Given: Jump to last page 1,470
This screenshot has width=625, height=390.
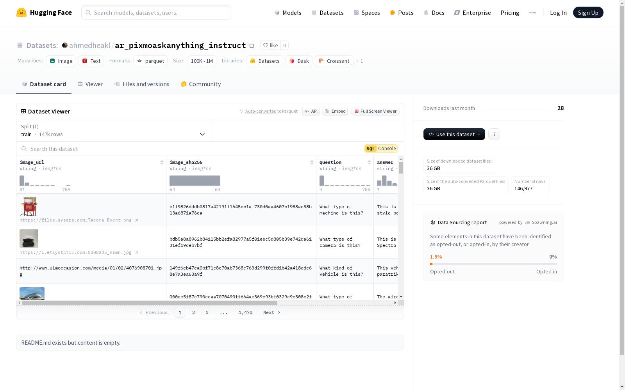Looking at the screenshot, I should point(245,312).
